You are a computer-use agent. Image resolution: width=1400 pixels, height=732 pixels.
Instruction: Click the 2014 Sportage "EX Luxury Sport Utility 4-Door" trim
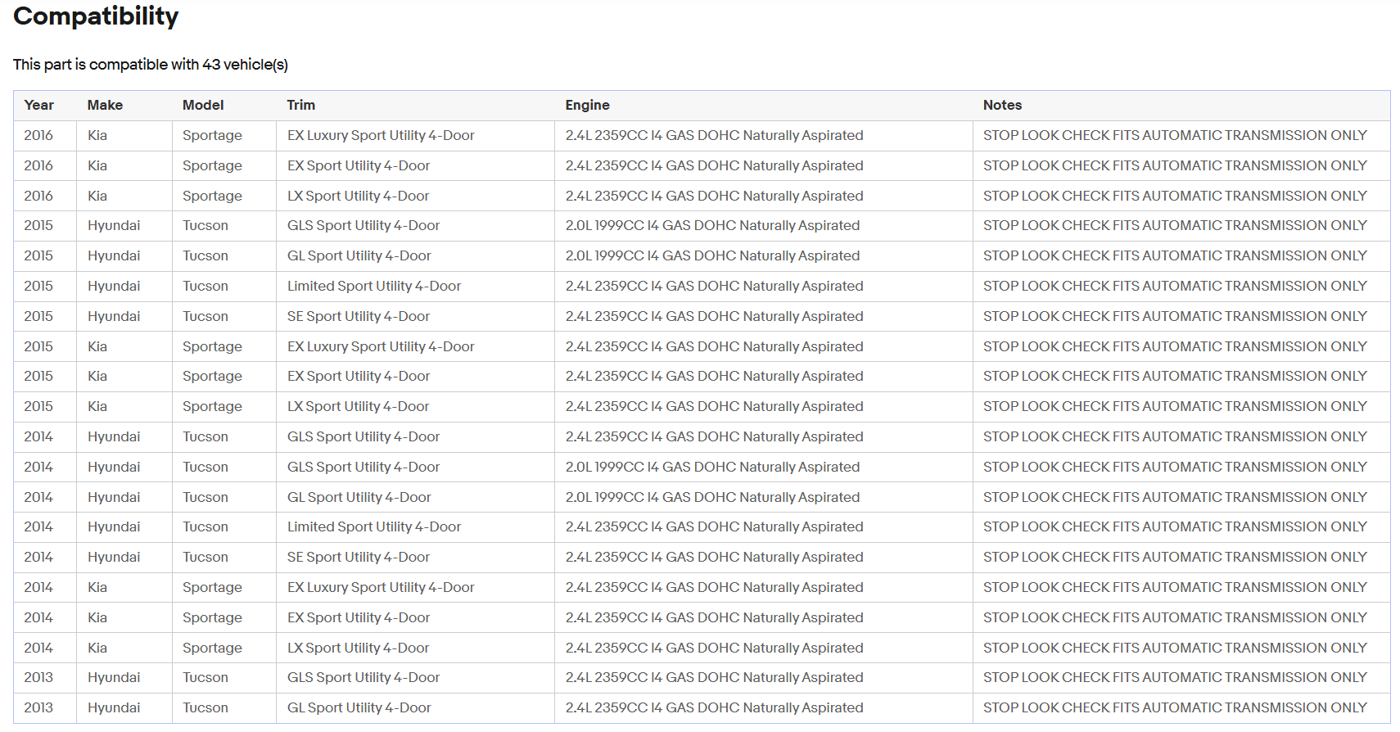click(x=381, y=588)
